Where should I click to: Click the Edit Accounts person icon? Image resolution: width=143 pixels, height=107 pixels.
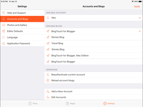pyautogui.click(x=48, y=97)
